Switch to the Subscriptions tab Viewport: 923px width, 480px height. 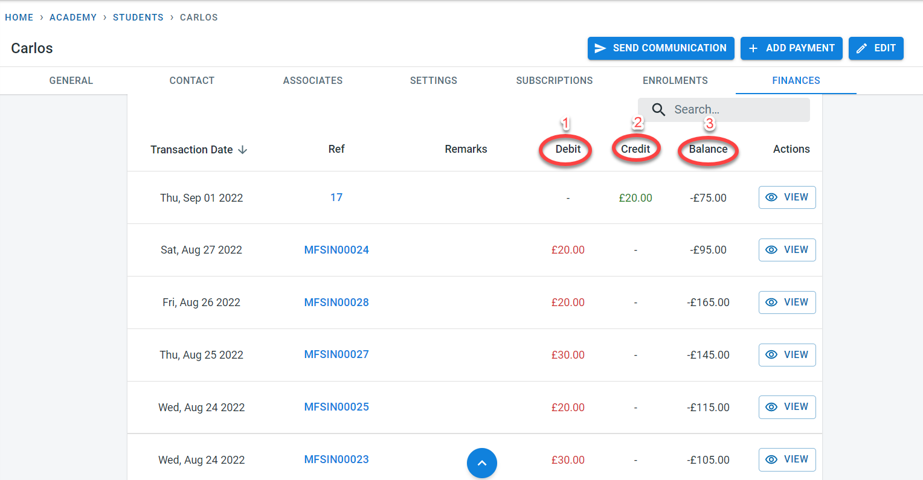click(x=554, y=80)
